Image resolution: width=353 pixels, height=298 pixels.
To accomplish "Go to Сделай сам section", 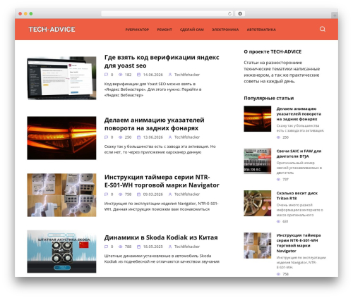I will pos(192,30).
